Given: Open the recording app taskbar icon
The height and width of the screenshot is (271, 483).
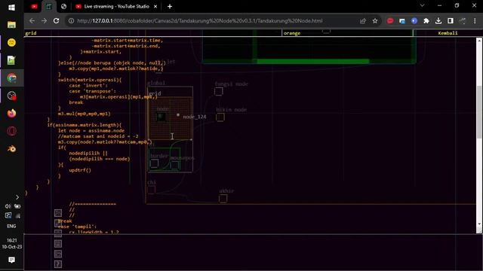Looking at the screenshot, I should coord(12,96).
